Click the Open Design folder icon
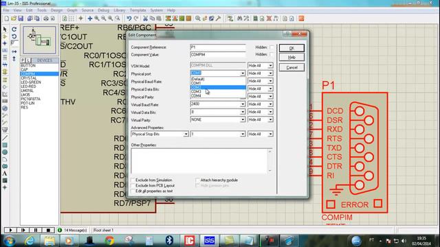The image size is (440, 247). (x=14, y=19)
